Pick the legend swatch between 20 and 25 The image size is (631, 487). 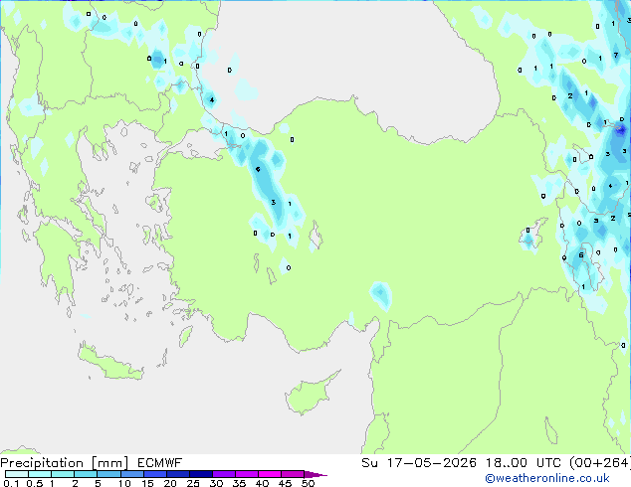click(x=178, y=474)
